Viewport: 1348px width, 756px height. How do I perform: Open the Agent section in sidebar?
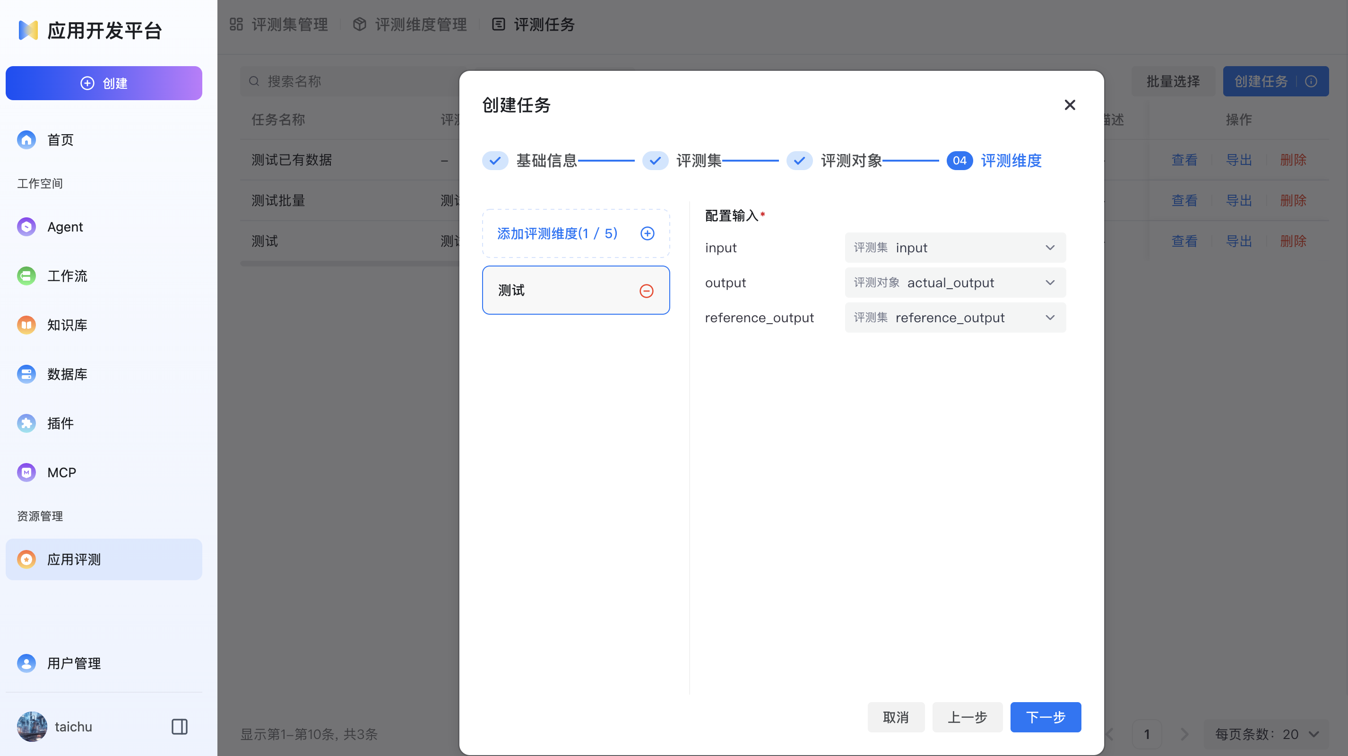pyautogui.click(x=65, y=226)
